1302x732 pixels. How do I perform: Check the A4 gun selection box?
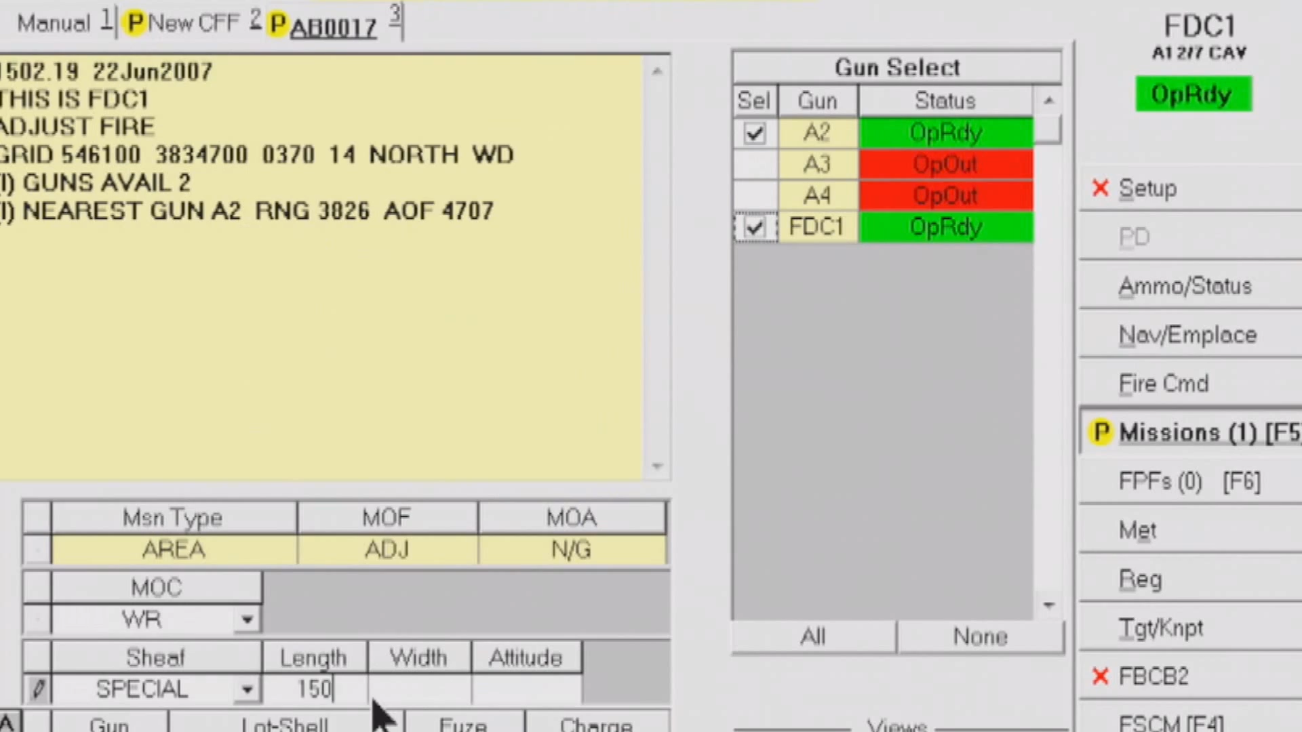[755, 196]
